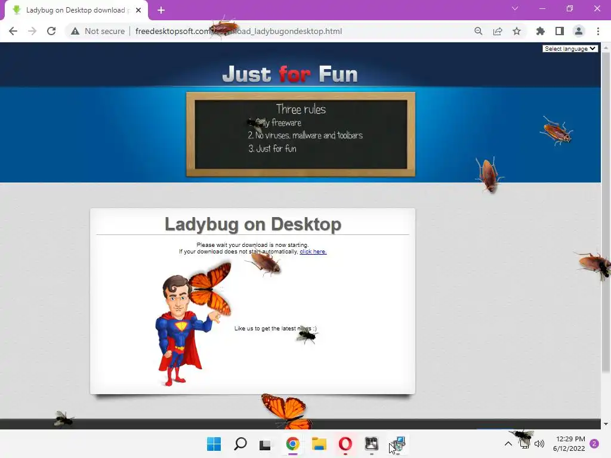The image size is (611, 458).
Task: Click the scrollbar up arrow
Action: (x=606, y=48)
